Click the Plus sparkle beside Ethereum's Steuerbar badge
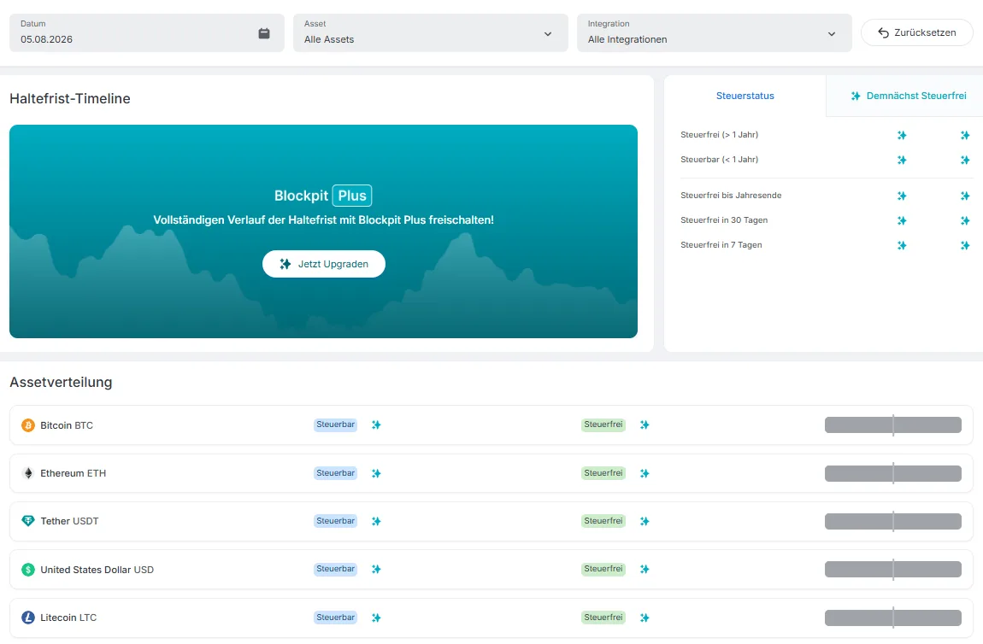 (376, 473)
